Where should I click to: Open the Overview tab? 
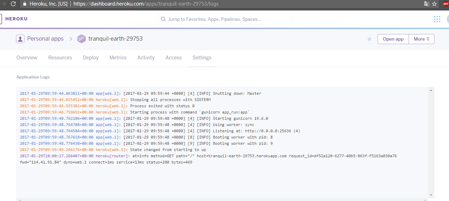(x=27, y=58)
